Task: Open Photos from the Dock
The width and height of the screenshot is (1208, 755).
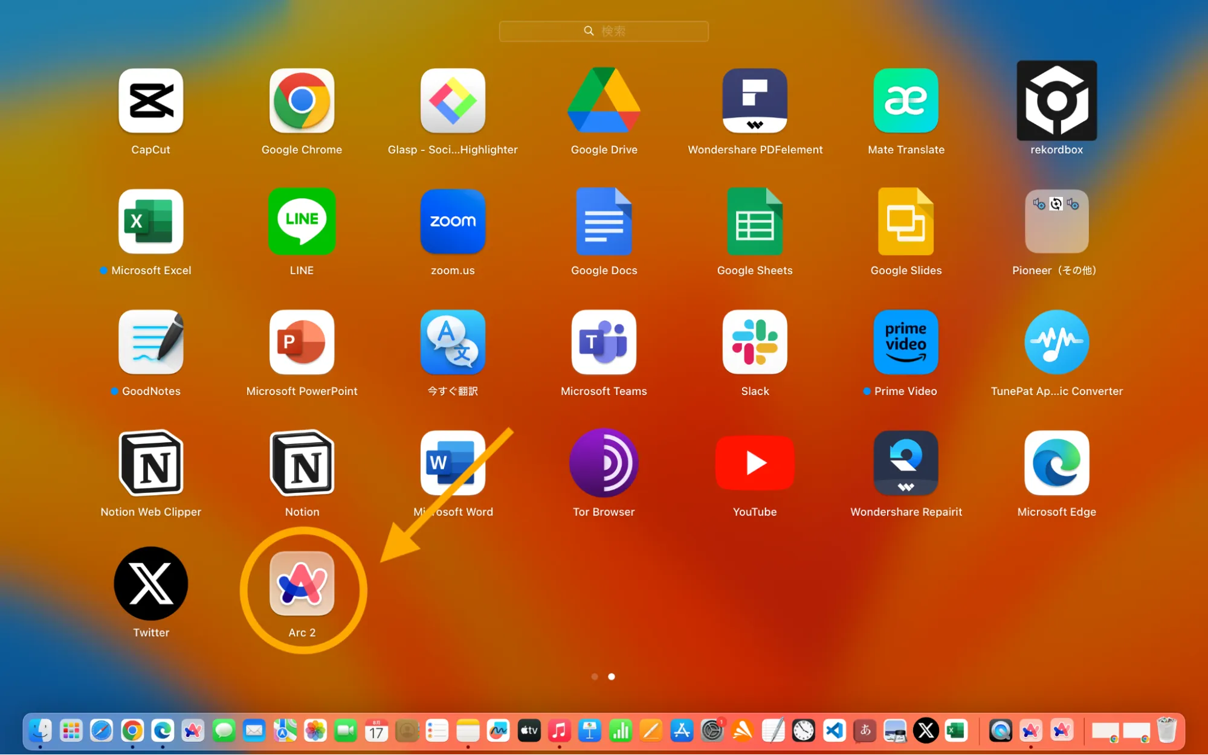Action: [315, 731]
